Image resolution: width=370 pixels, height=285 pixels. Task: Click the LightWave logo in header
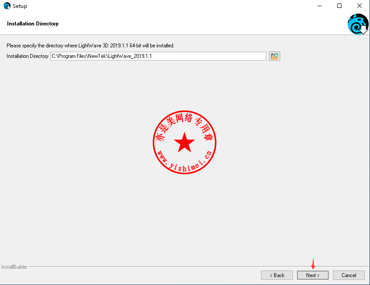pos(358,24)
